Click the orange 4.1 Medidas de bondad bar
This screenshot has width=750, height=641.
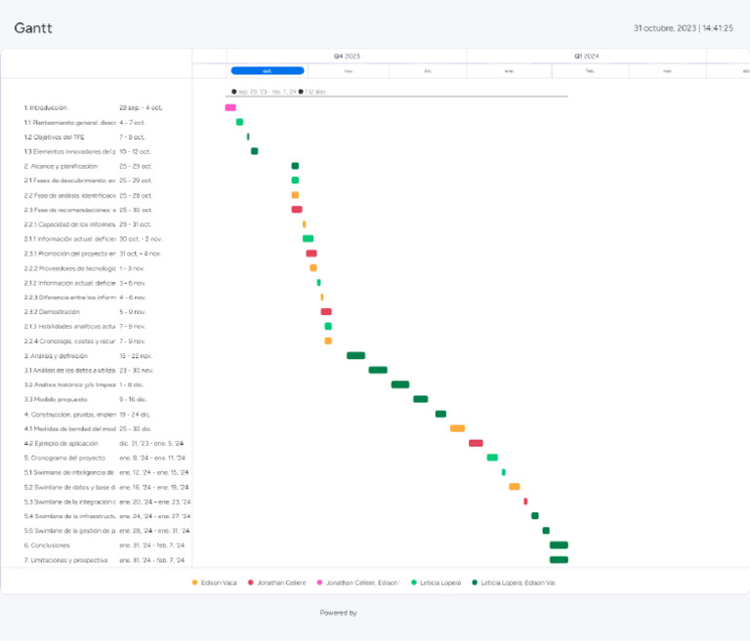(457, 428)
